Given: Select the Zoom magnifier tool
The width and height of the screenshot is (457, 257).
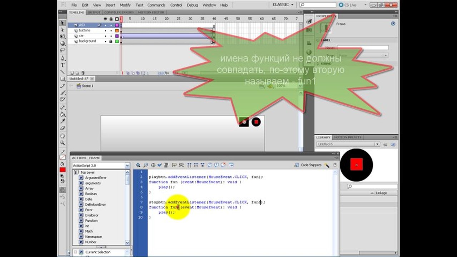Looking at the screenshot, I should pyautogui.click(x=63, y=143).
